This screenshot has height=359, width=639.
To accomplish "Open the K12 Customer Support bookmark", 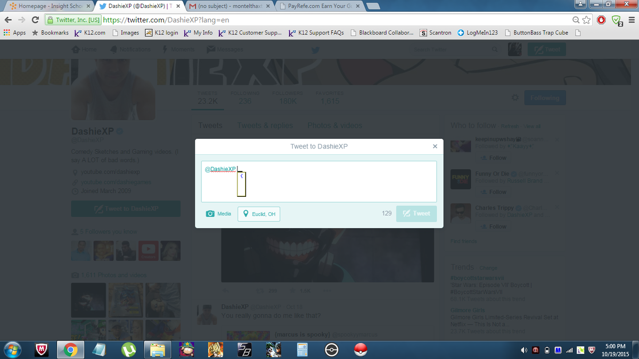I will click(x=250, y=32).
